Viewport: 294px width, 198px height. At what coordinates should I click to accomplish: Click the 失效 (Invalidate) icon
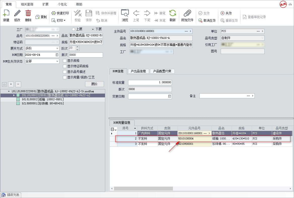coord(223,13)
